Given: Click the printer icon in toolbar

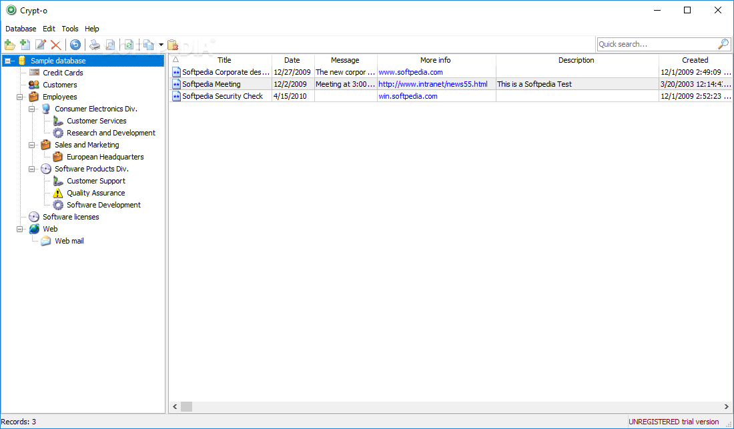Looking at the screenshot, I should (x=95, y=45).
